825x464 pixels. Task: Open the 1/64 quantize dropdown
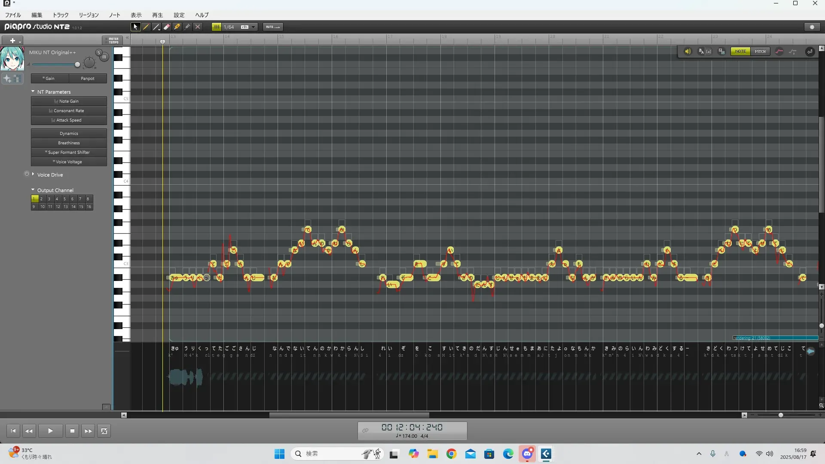(x=253, y=27)
